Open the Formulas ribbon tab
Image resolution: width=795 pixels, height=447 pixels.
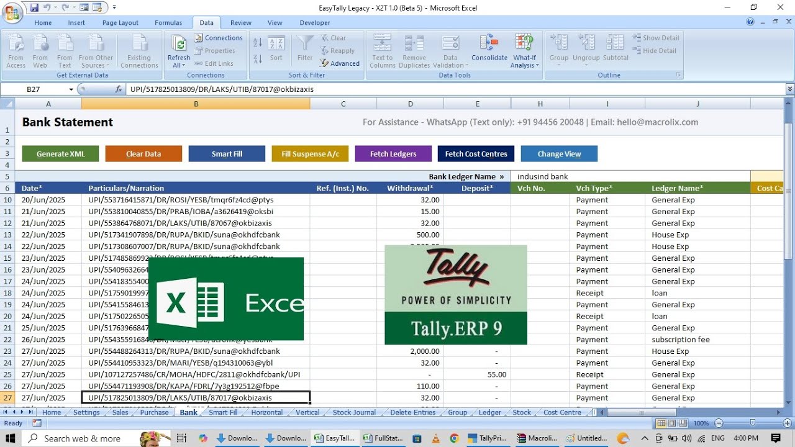(x=168, y=22)
